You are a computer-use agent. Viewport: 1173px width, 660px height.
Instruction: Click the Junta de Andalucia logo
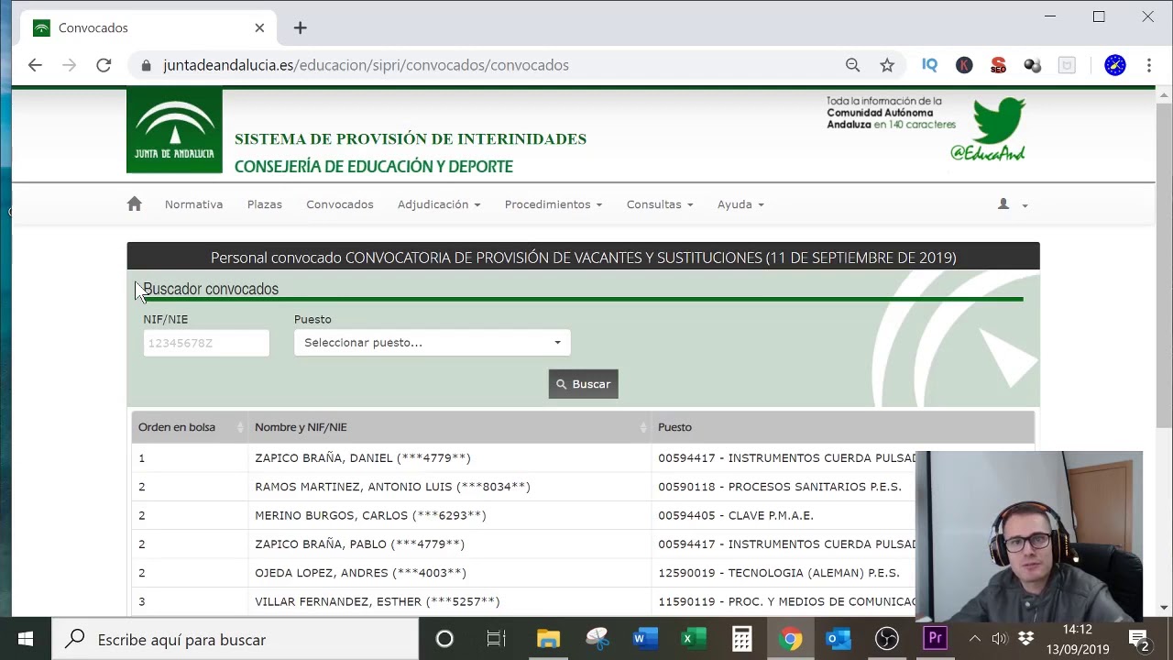pos(174,131)
